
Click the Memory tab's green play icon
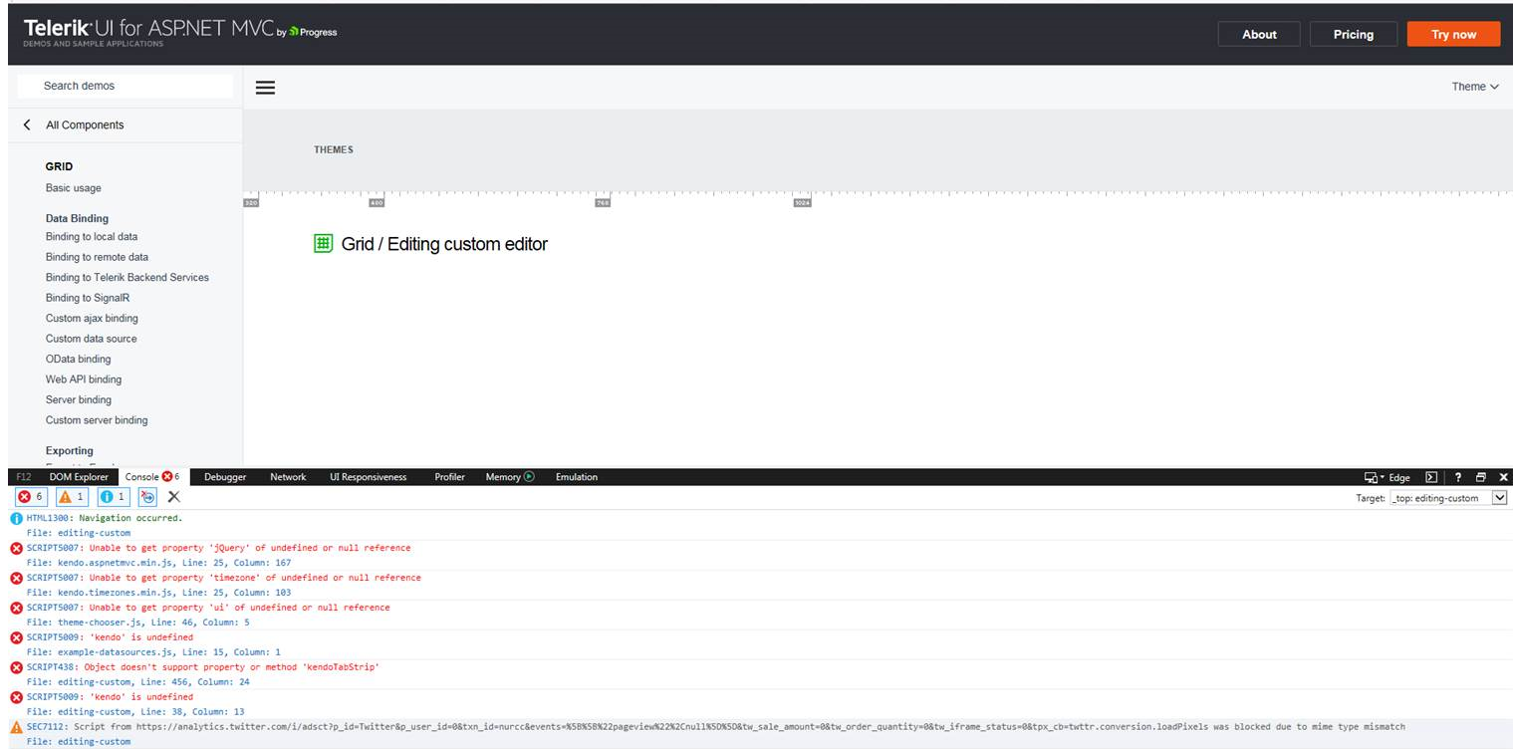coord(529,477)
